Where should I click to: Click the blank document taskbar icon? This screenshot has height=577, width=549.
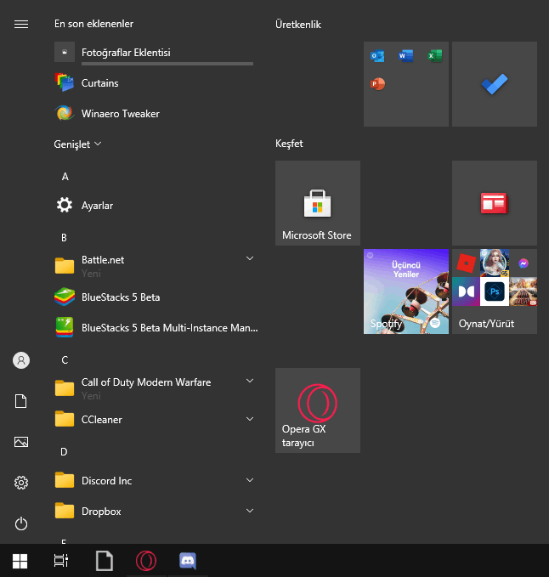[x=105, y=561]
